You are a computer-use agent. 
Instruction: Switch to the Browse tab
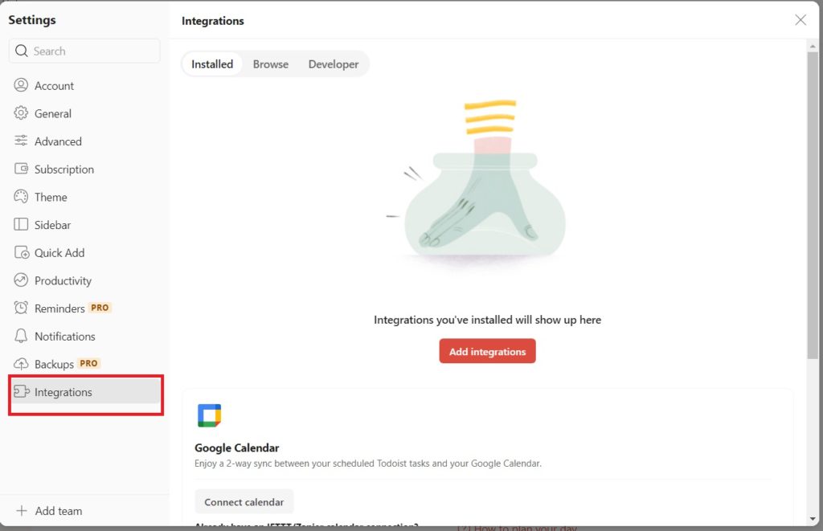pyautogui.click(x=271, y=64)
